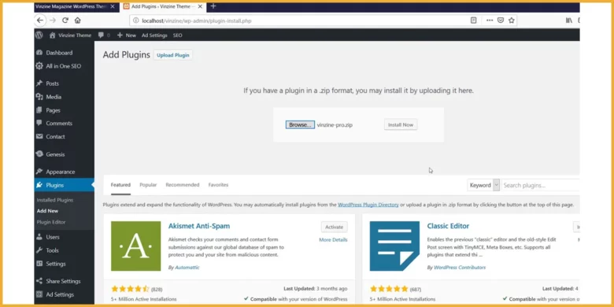Open the Akismet Anti-Spam title link
This screenshot has height=307, width=614.
199,226
